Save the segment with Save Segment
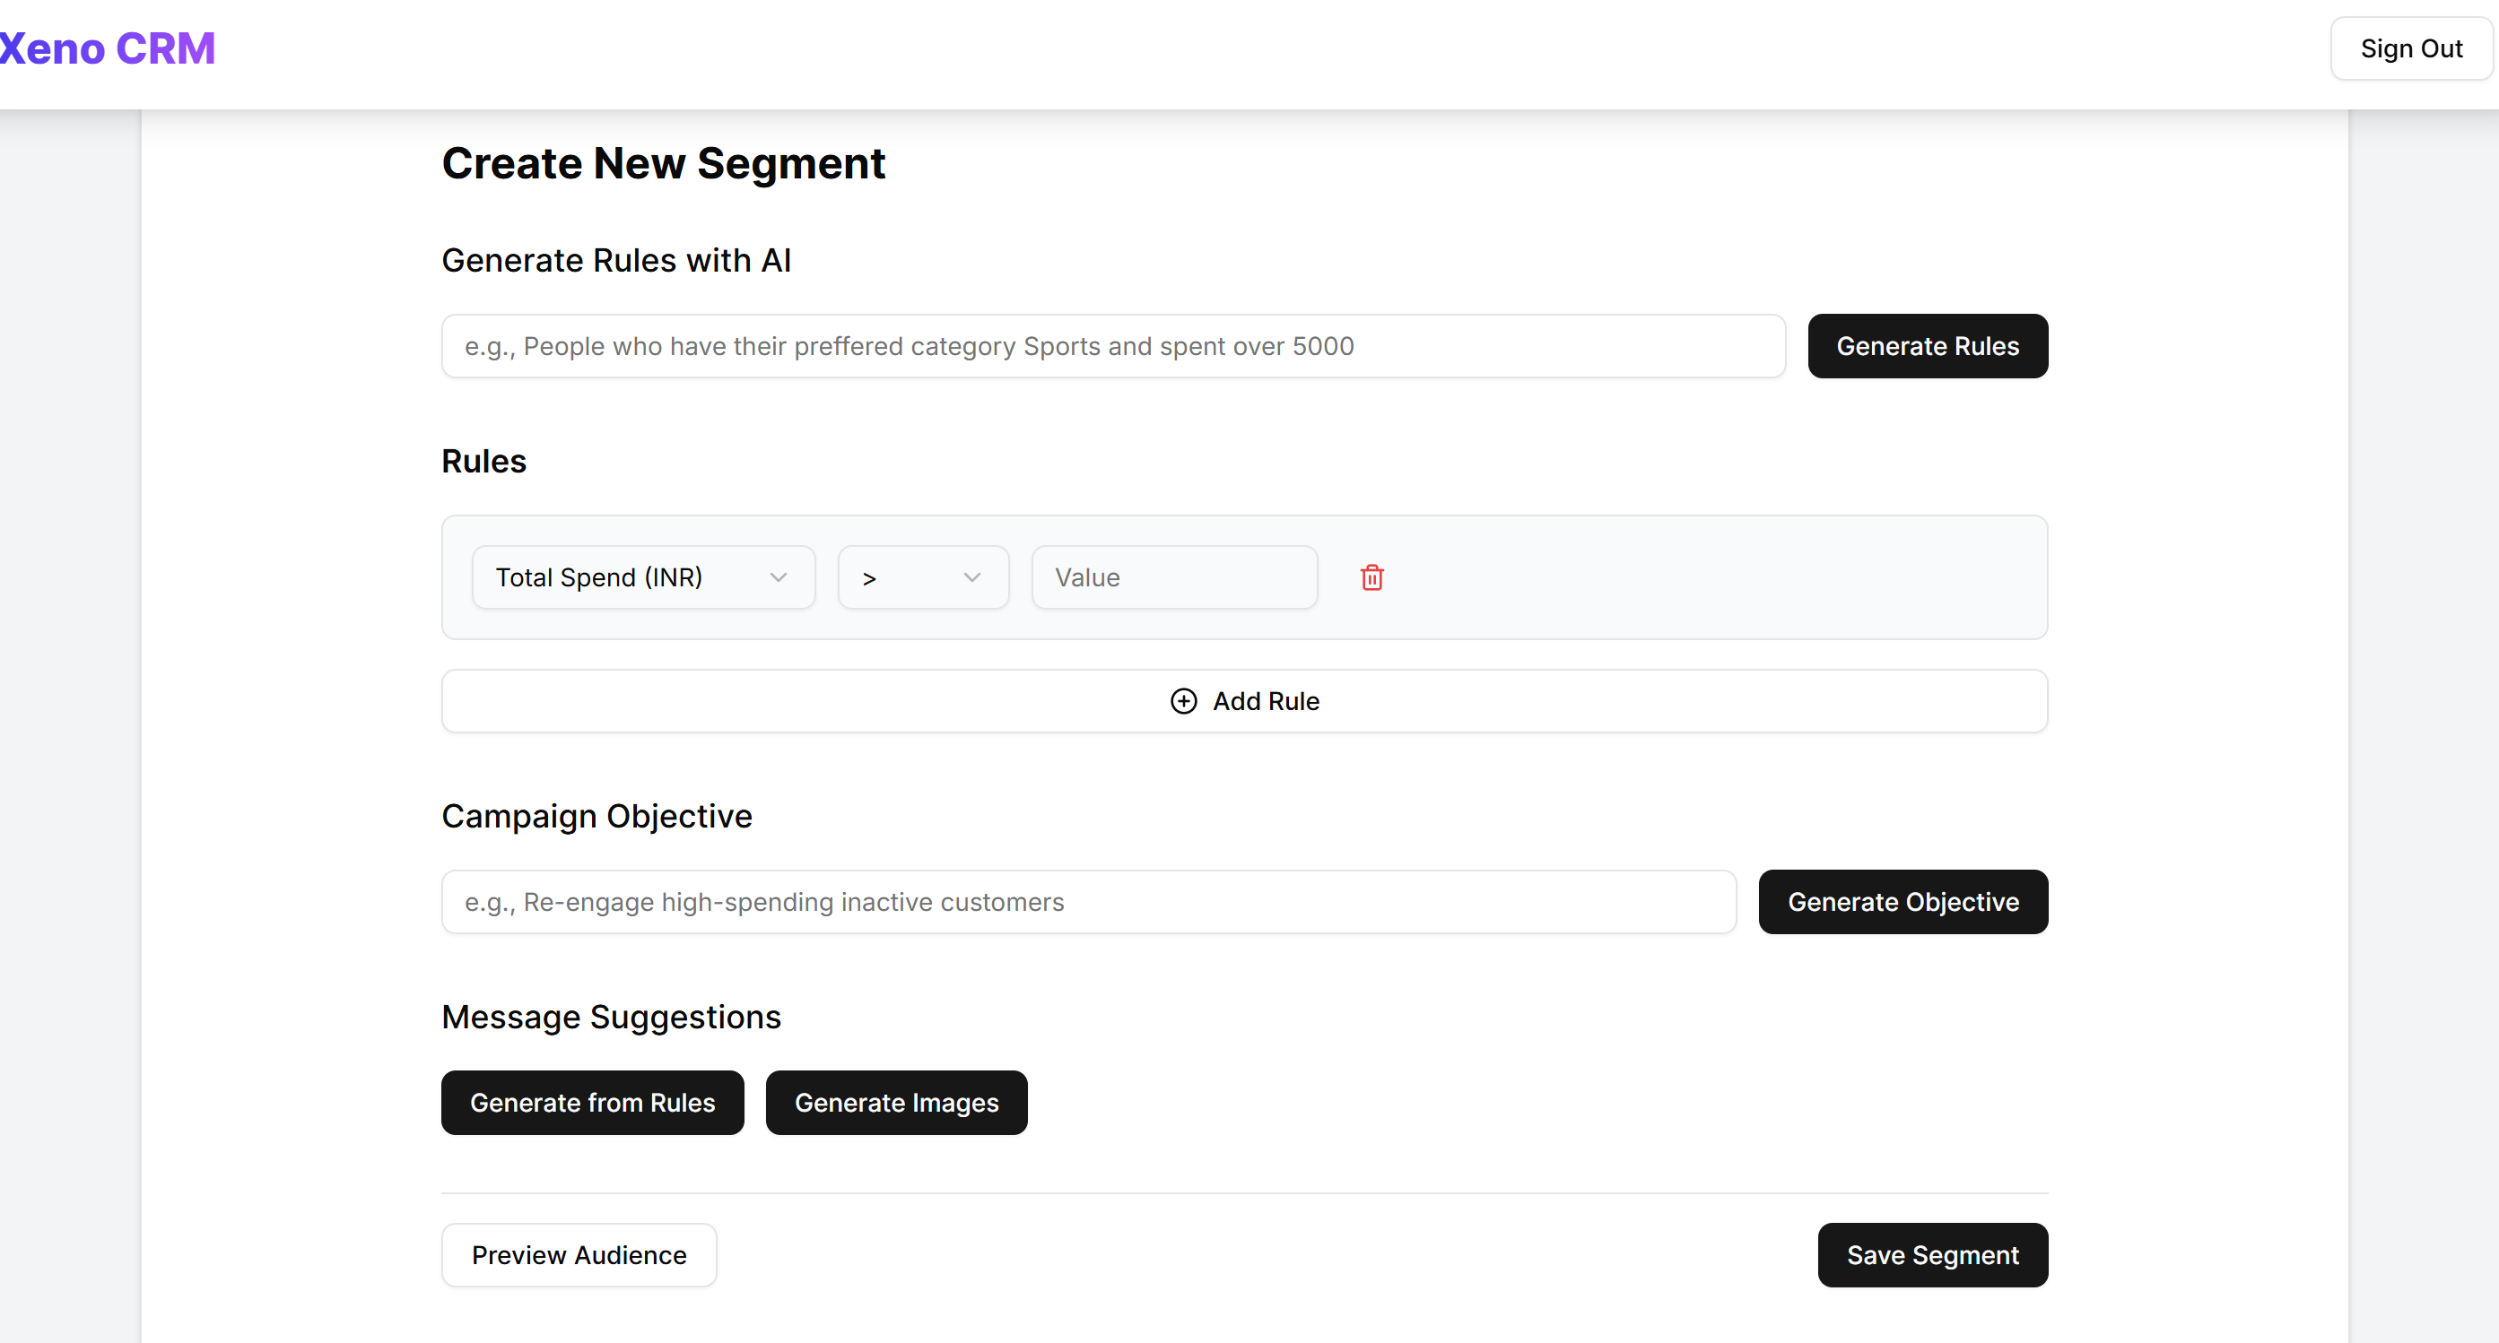 (x=1931, y=1255)
